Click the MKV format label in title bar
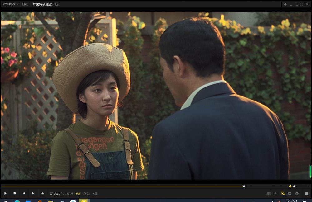 (25, 4)
